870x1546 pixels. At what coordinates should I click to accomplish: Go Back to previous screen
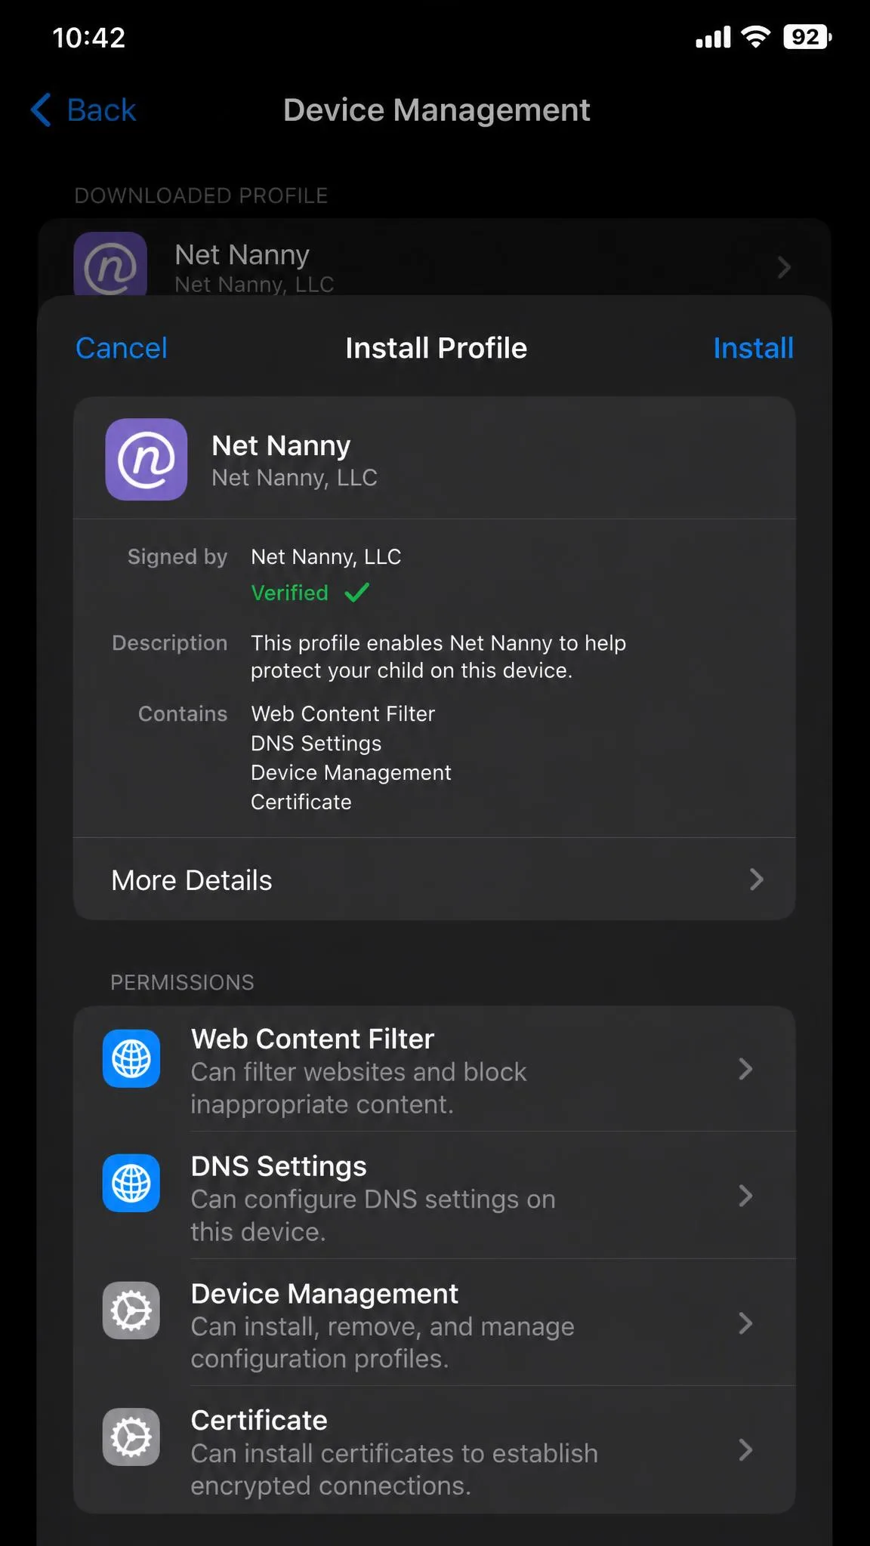83,110
